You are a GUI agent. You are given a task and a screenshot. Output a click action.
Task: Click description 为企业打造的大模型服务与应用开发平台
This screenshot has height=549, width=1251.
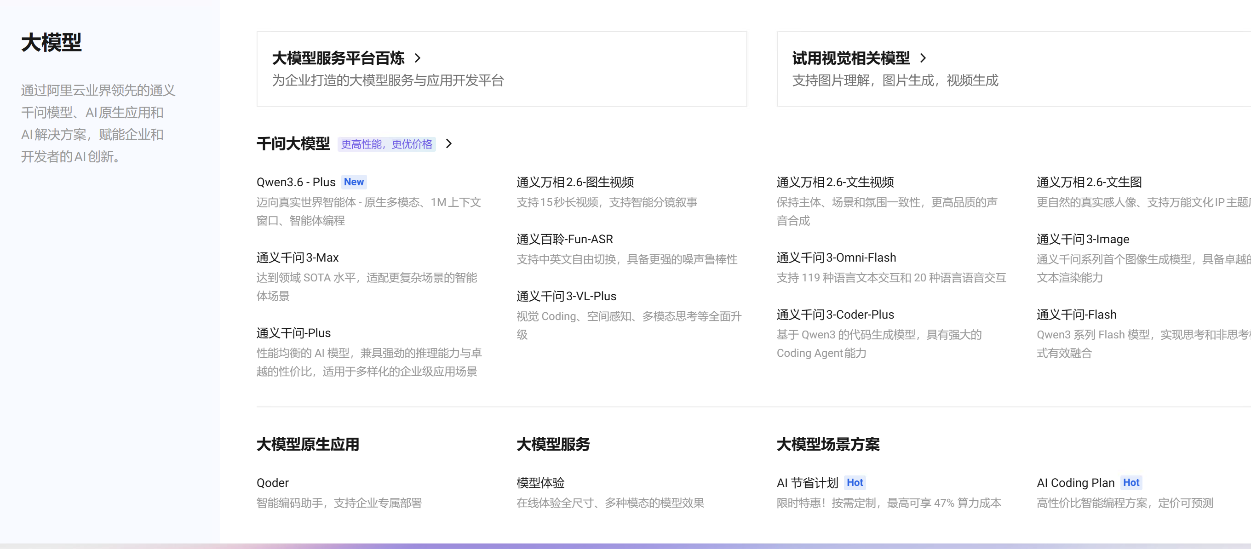(388, 80)
